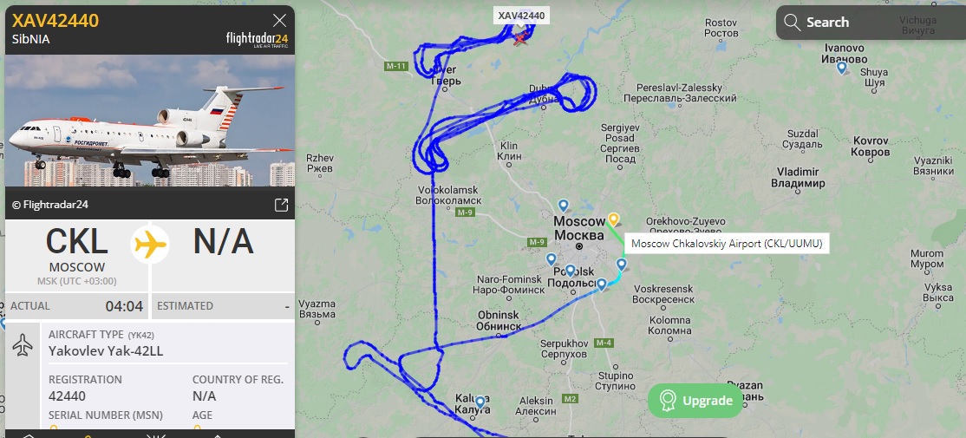
Task: Click the Moscow Chkalovskiy Airport tooltip
Action: click(727, 244)
